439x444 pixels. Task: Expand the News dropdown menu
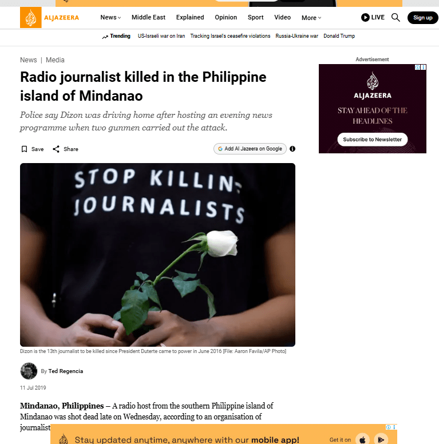pos(110,17)
